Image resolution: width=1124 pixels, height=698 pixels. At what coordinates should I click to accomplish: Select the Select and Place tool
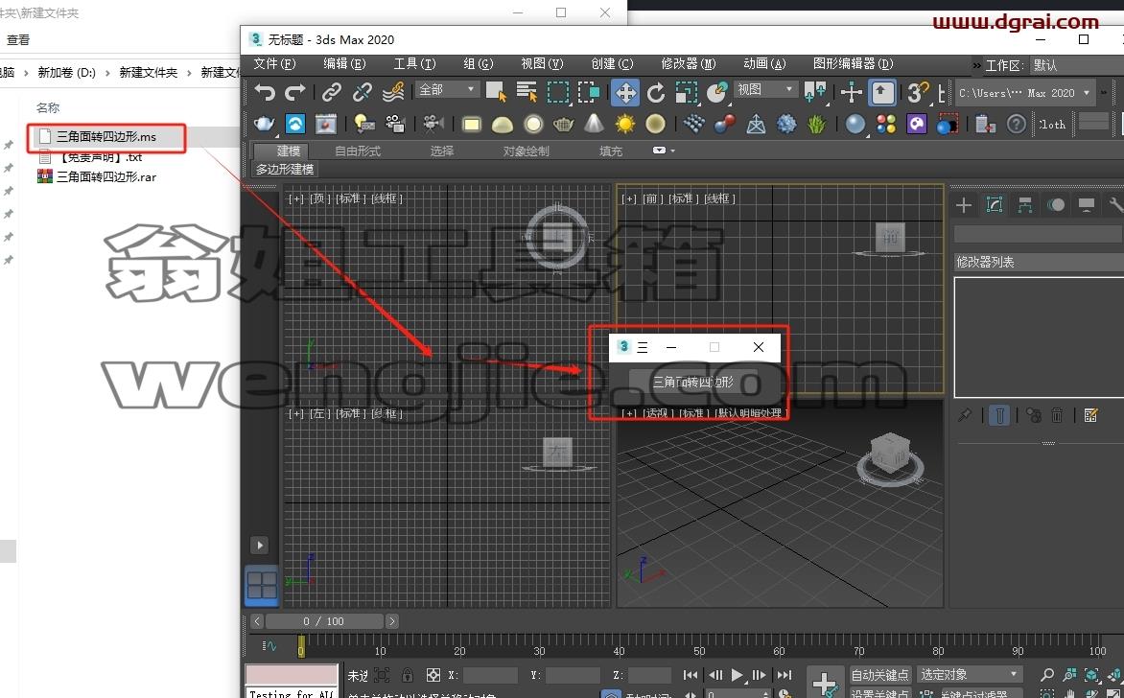(x=716, y=92)
